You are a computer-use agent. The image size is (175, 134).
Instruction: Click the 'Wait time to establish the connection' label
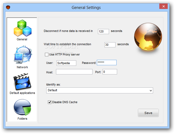(67, 44)
